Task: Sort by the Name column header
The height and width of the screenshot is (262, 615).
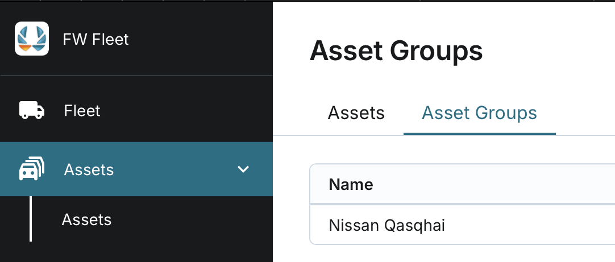Action: pyautogui.click(x=351, y=184)
